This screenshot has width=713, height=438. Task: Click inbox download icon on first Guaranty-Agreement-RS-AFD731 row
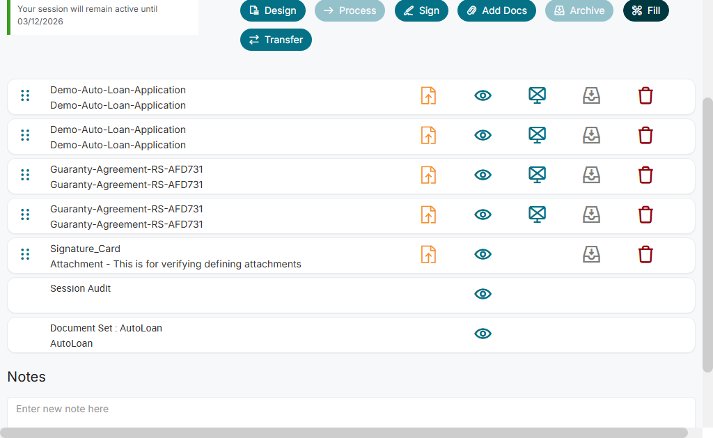[x=592, y=175]
